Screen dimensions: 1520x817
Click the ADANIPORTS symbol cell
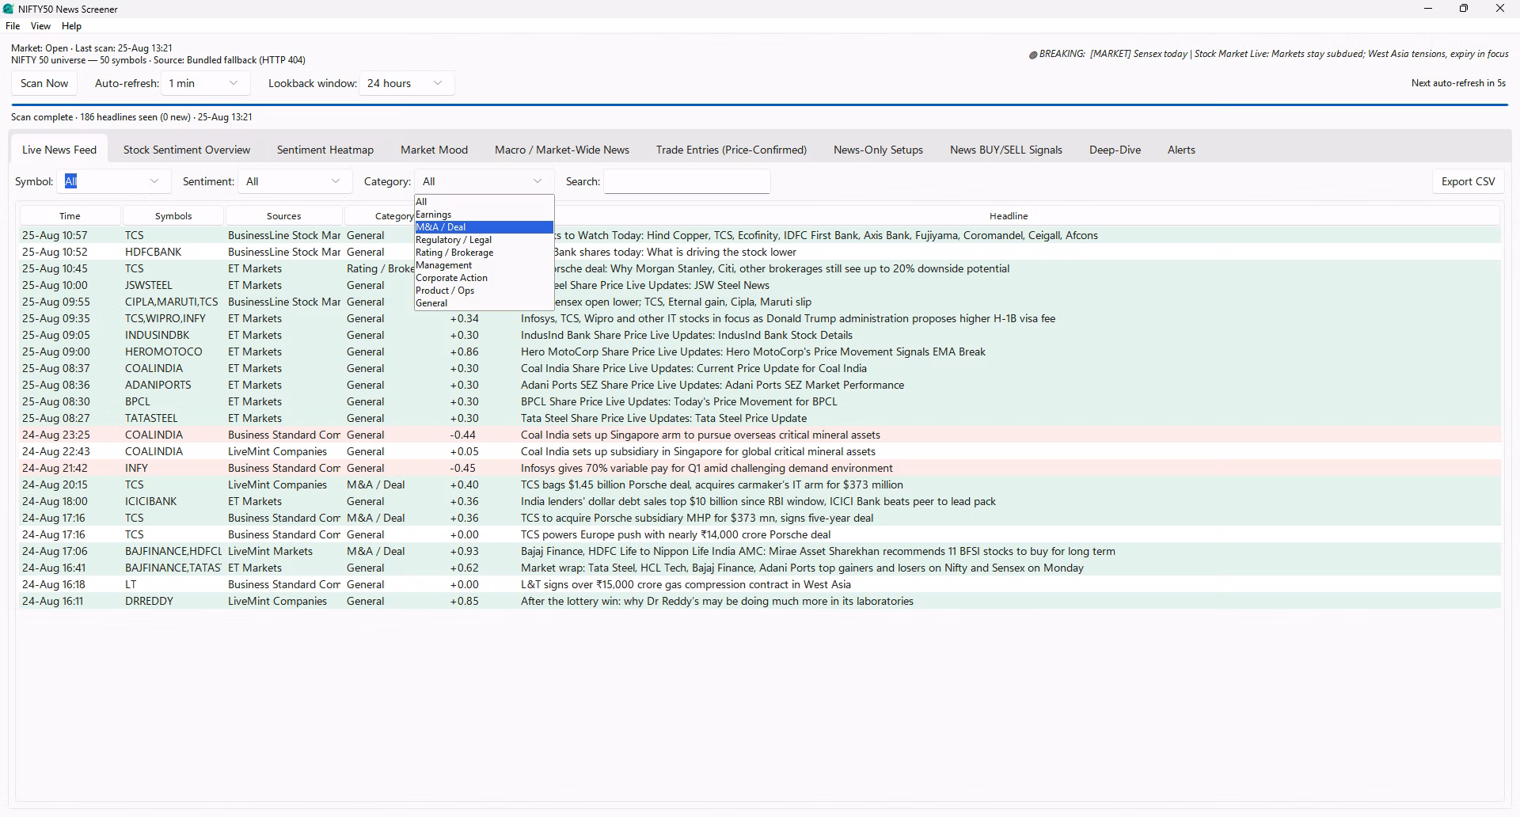pos(158,385)
